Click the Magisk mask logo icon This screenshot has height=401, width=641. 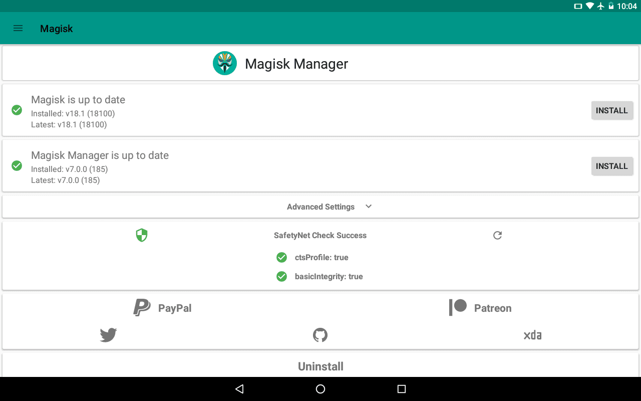pos(225,63)
